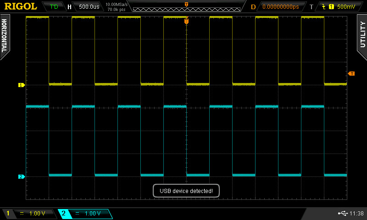Click the yellow channel 1 ground marker

(x=22, y=85)
